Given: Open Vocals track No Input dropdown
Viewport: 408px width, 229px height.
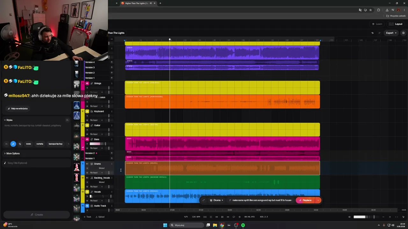Looking at the screenshot, I should point(96,201).
